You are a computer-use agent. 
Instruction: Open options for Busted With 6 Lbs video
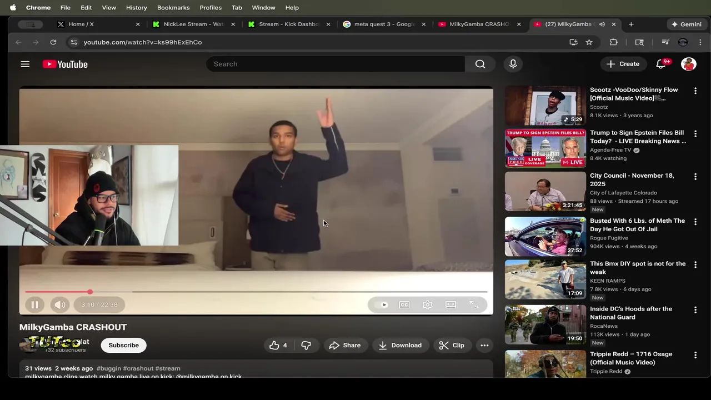click(x=695, y=222)
